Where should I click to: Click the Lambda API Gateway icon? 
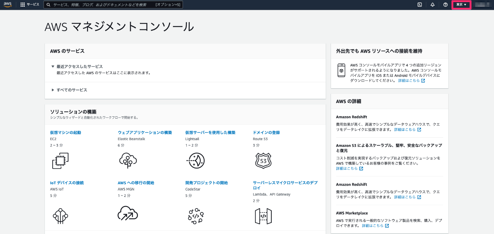tap(263, 216)
